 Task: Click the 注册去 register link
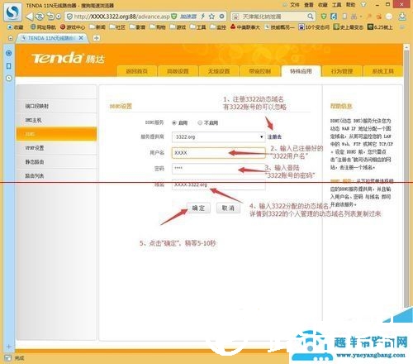pos(274,136)
